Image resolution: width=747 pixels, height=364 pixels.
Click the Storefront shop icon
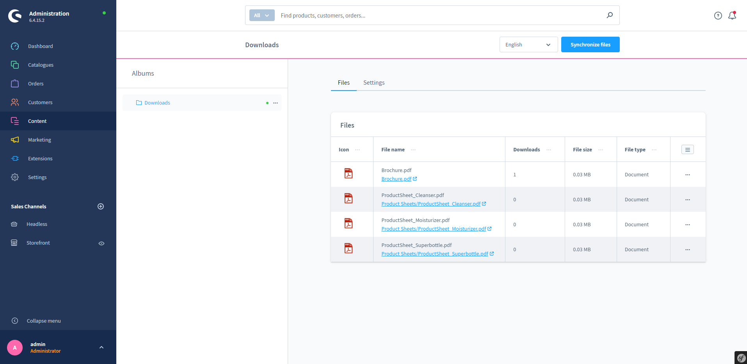click(x=14, y=243)
